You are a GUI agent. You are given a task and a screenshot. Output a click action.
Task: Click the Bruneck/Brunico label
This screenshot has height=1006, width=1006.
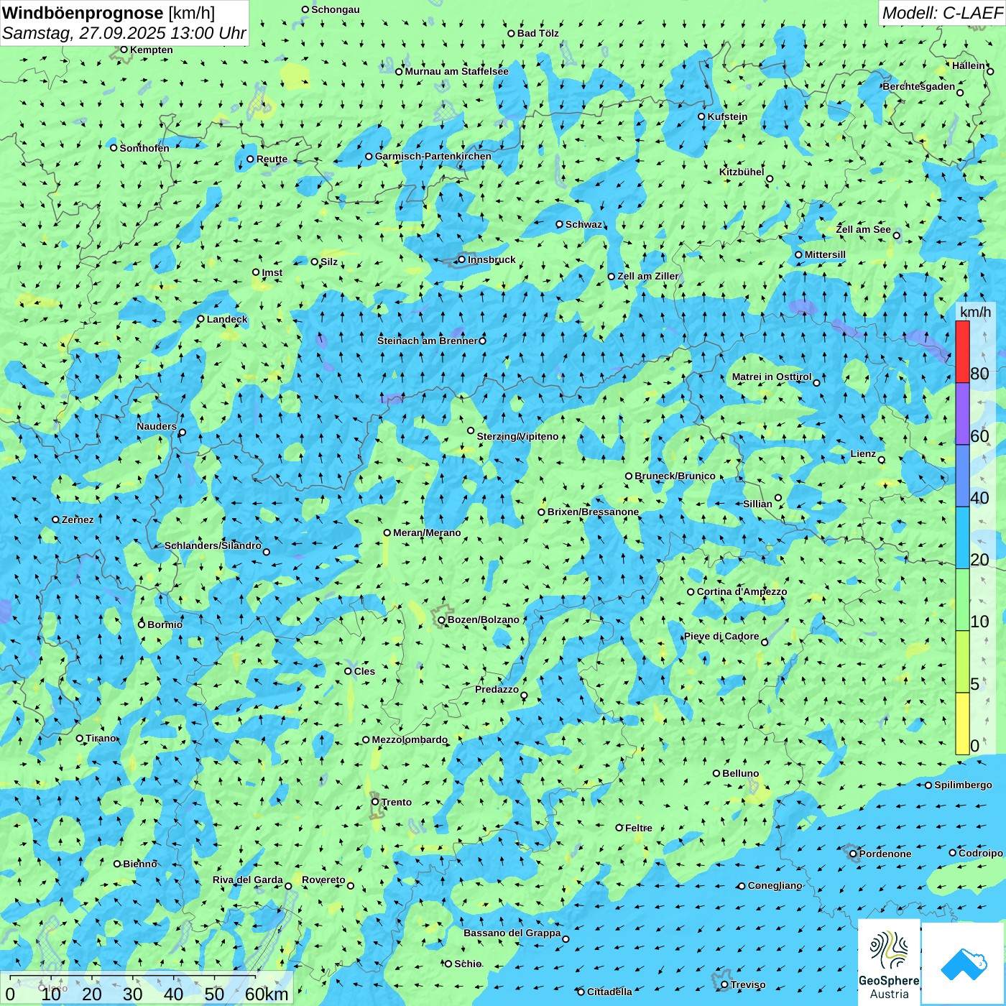point(675,476)
